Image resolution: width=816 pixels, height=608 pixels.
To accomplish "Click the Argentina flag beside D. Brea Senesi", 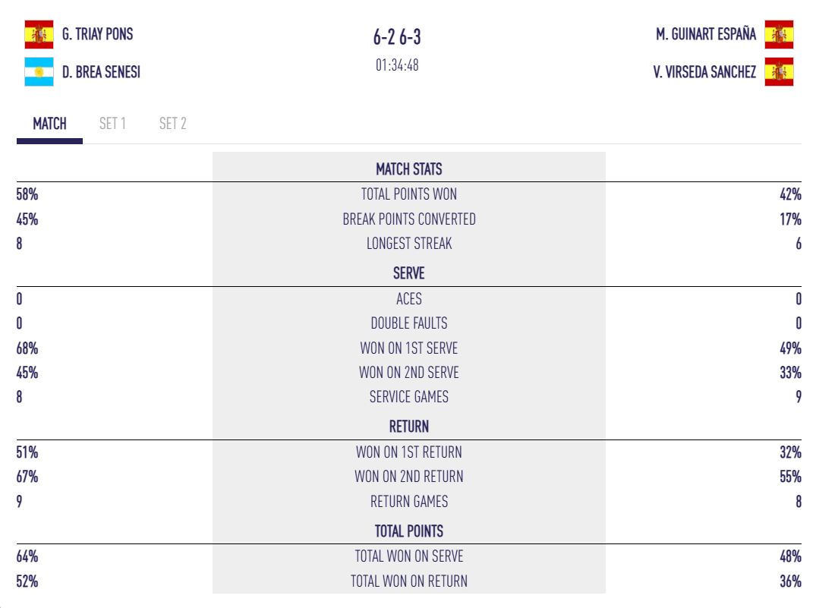I will [39, 72].
